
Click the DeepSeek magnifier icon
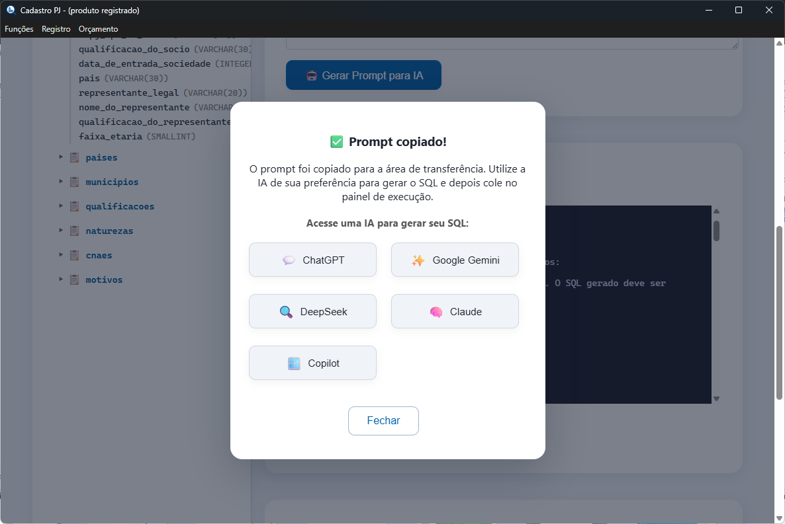click(286, 312)
